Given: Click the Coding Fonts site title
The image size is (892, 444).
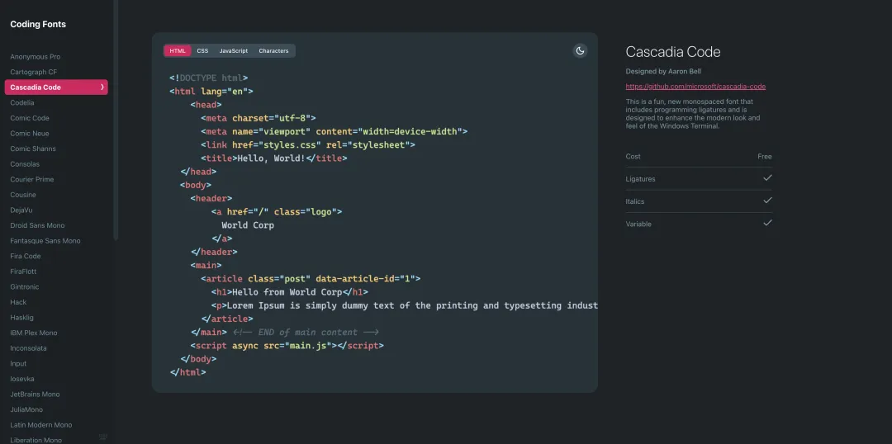Looking at the screenshot, I should tap(38, 24).
